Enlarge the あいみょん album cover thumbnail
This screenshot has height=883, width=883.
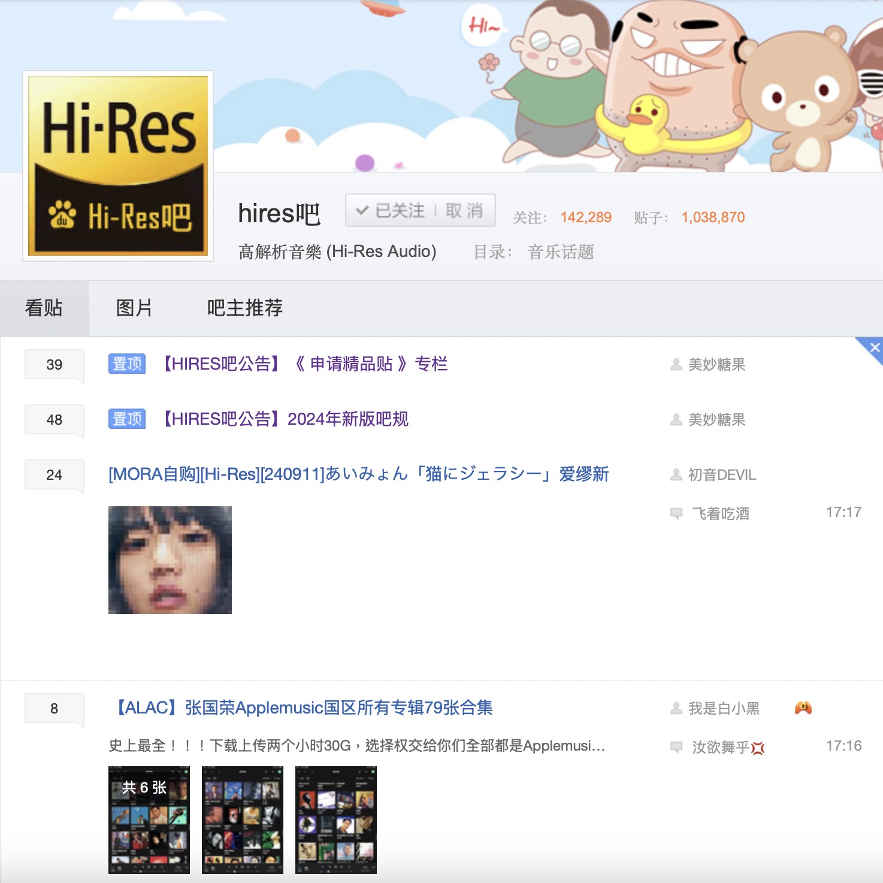coord(170,560)
